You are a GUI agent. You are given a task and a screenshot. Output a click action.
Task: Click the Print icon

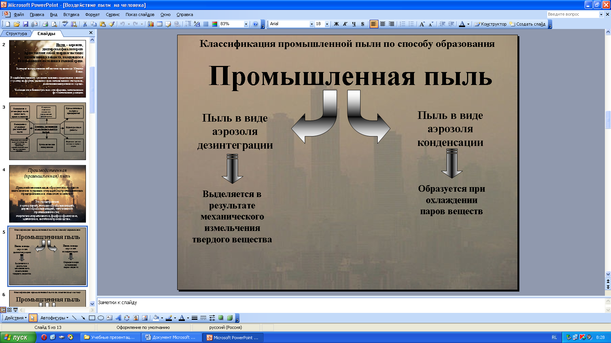[45, 24]
